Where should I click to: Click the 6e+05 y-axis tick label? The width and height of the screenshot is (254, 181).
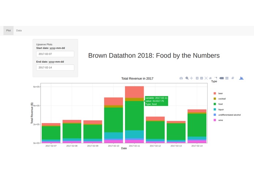[x=36, y=87]
